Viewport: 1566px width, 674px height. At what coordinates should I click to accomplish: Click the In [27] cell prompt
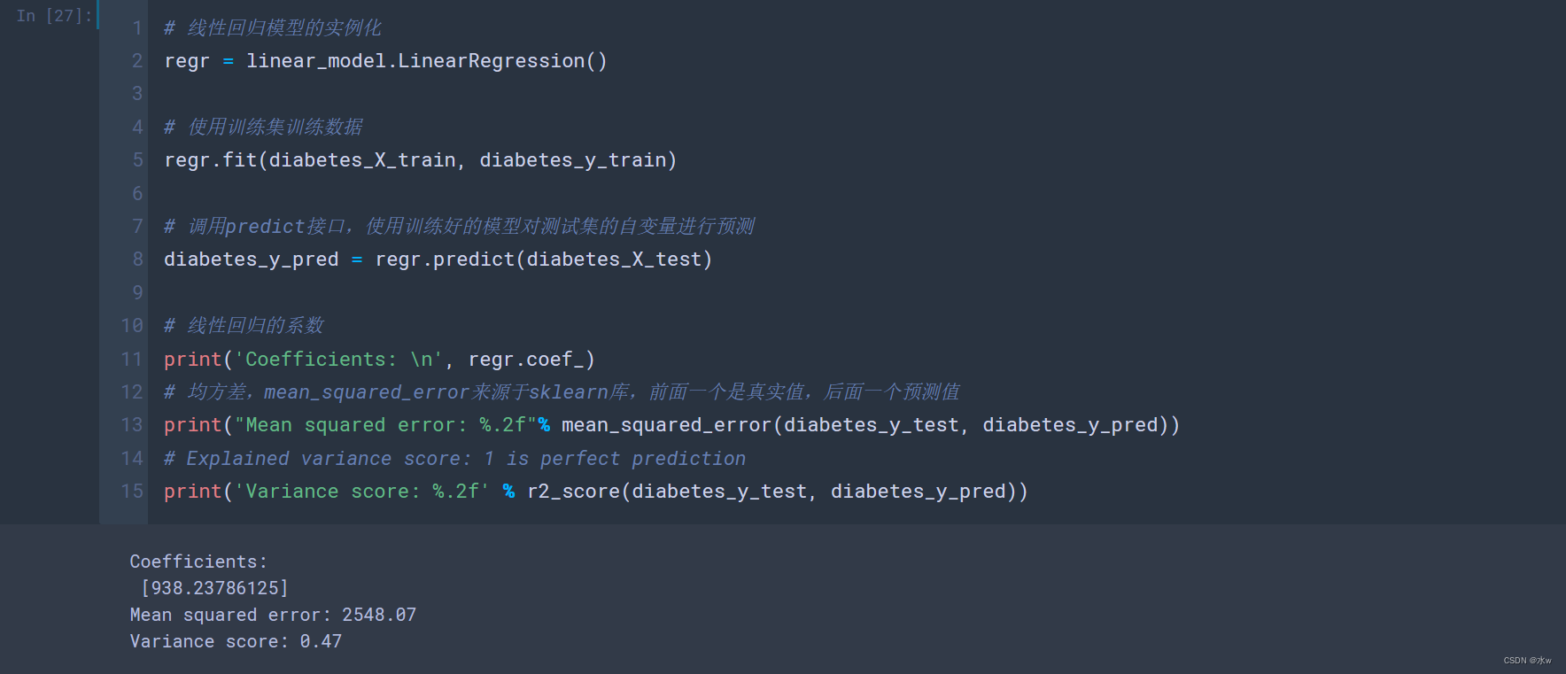click(53, 16)
